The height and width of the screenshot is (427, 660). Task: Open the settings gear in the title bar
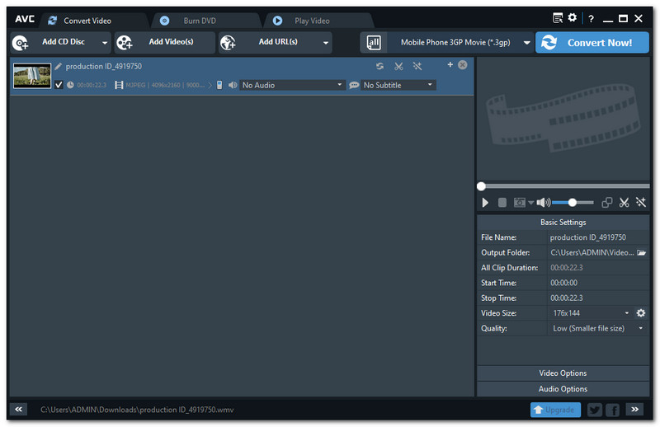(573, 18)
